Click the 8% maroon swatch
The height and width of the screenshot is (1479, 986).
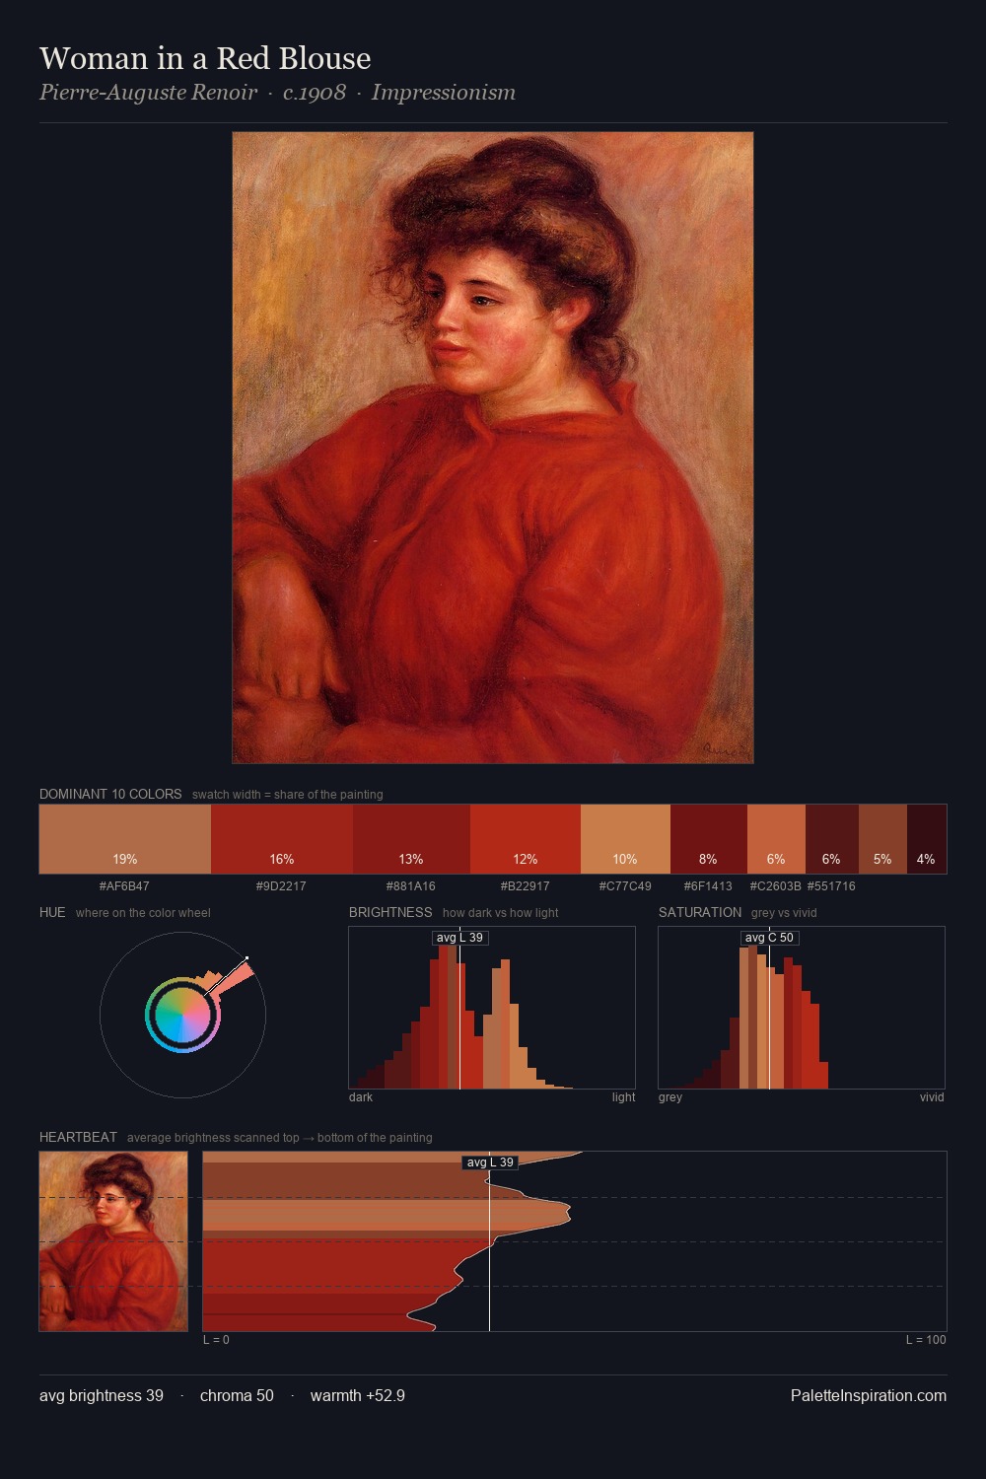pos(709,839)
